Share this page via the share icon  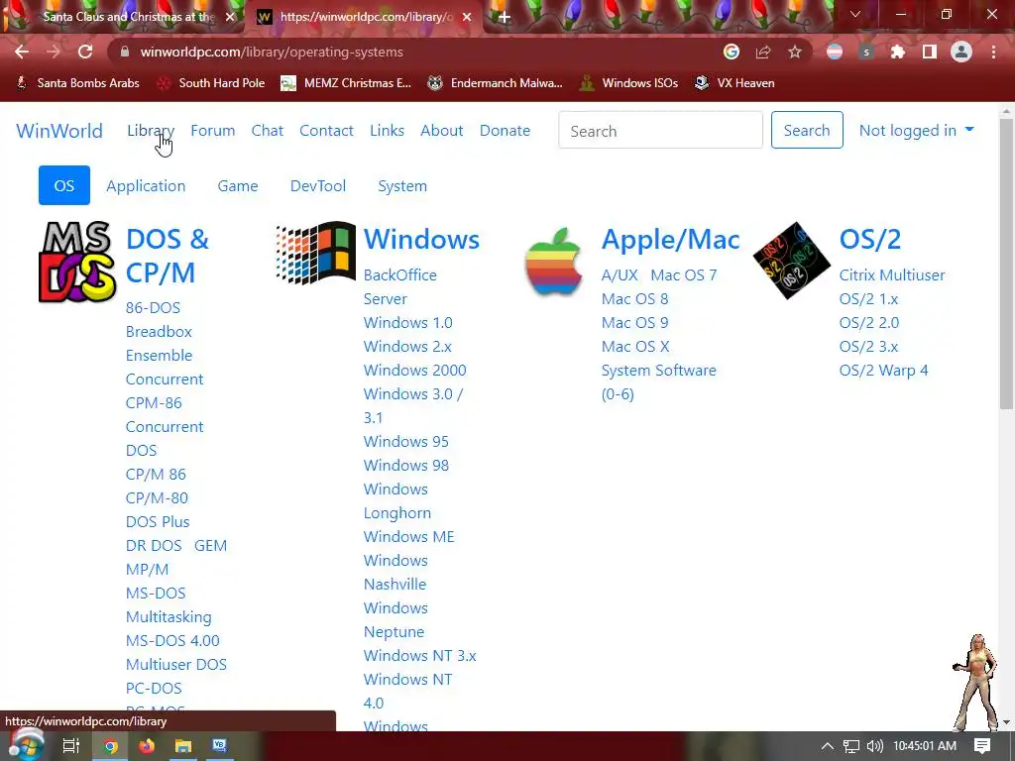pos(763,52)
